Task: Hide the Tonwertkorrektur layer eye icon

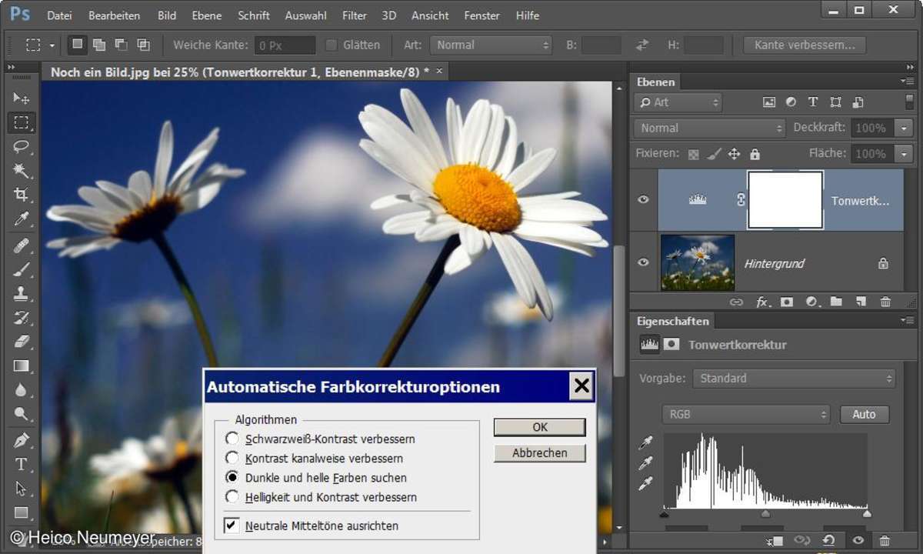Action: (x=644, y=199)
